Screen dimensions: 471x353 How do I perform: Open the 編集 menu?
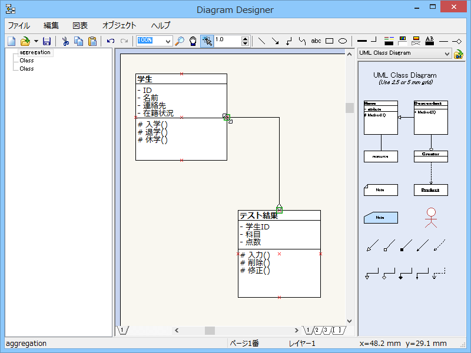pos(51,25)
